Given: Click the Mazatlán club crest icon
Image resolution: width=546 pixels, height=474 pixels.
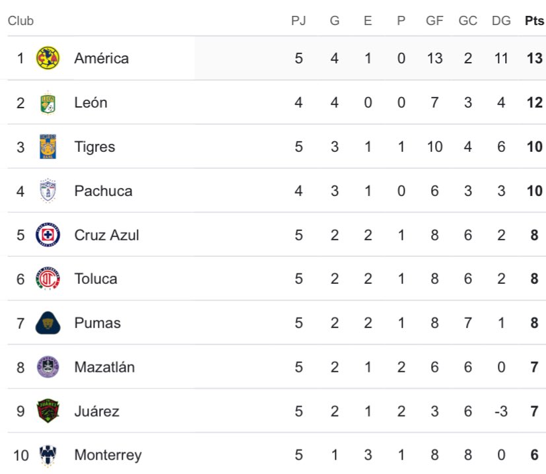Looking at the screenshot, I should (x=48, y=367).
